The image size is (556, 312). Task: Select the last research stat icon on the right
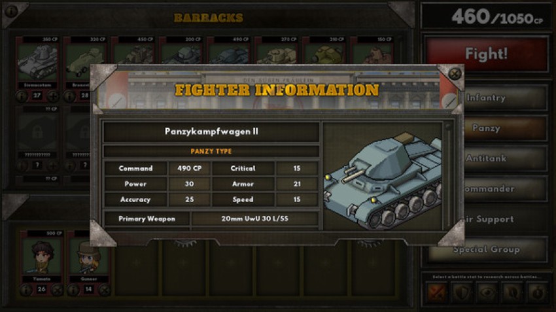pos(538,293)
